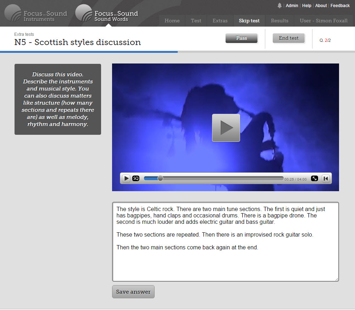Click the Extra tests label
355x310 pixels.
(x=24, y=34)
